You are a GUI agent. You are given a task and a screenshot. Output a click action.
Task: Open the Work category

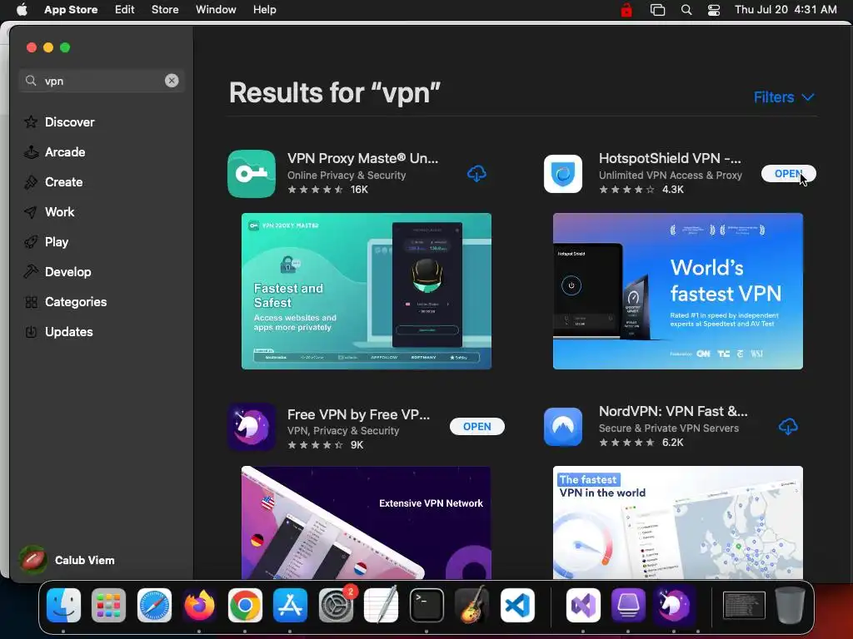[49, 212]
